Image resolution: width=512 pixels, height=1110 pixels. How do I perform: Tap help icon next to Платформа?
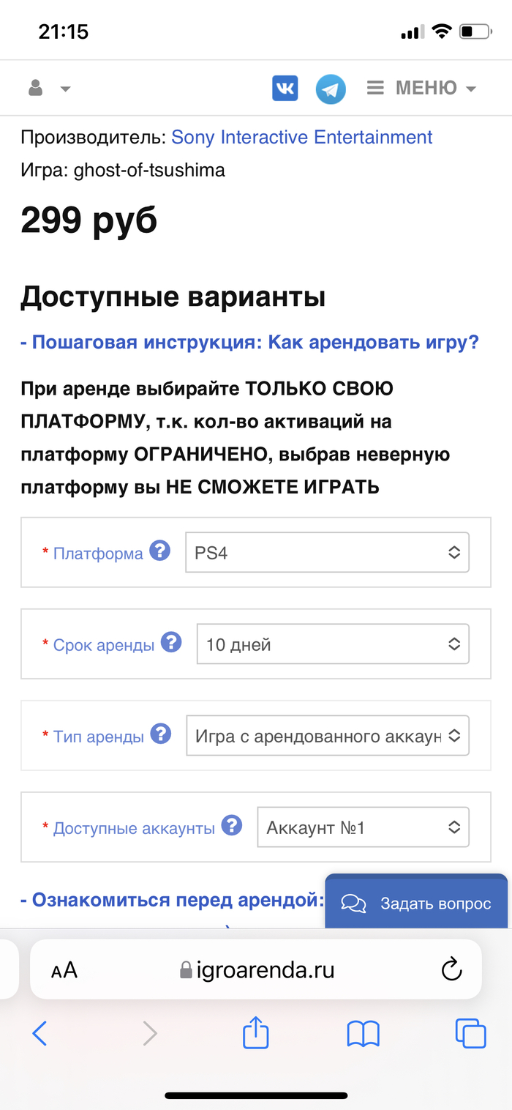159,551
